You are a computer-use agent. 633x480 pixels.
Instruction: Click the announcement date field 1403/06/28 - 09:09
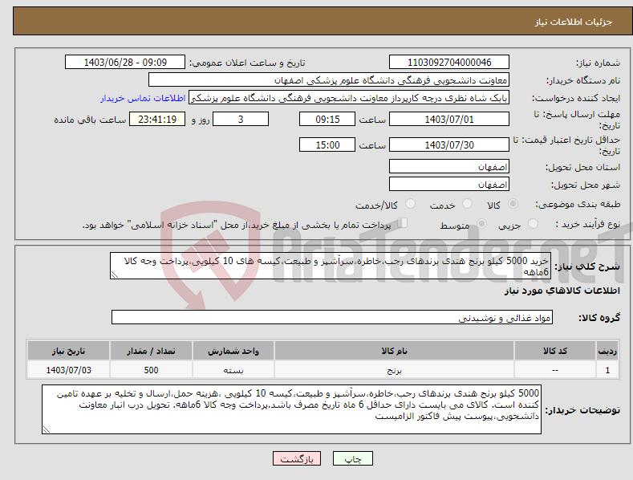125,63
